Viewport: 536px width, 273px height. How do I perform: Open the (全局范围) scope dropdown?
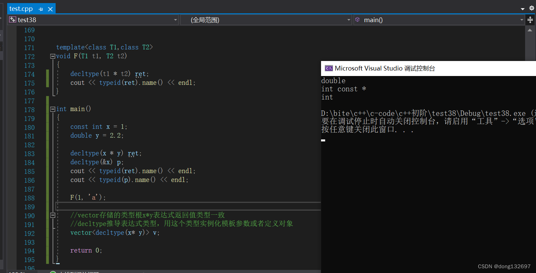(x=349, y=20)
